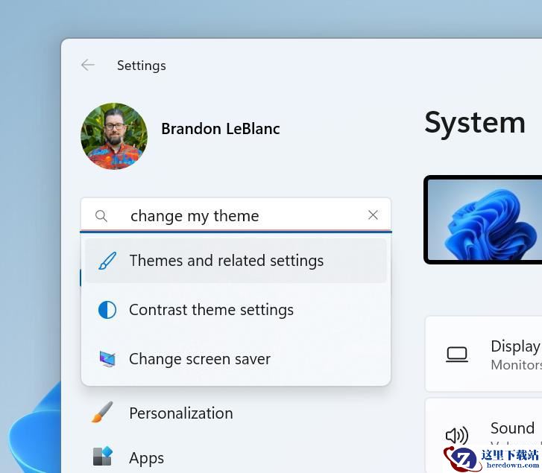Open Brandon LeBlanc's profile picture

[114, 136]
